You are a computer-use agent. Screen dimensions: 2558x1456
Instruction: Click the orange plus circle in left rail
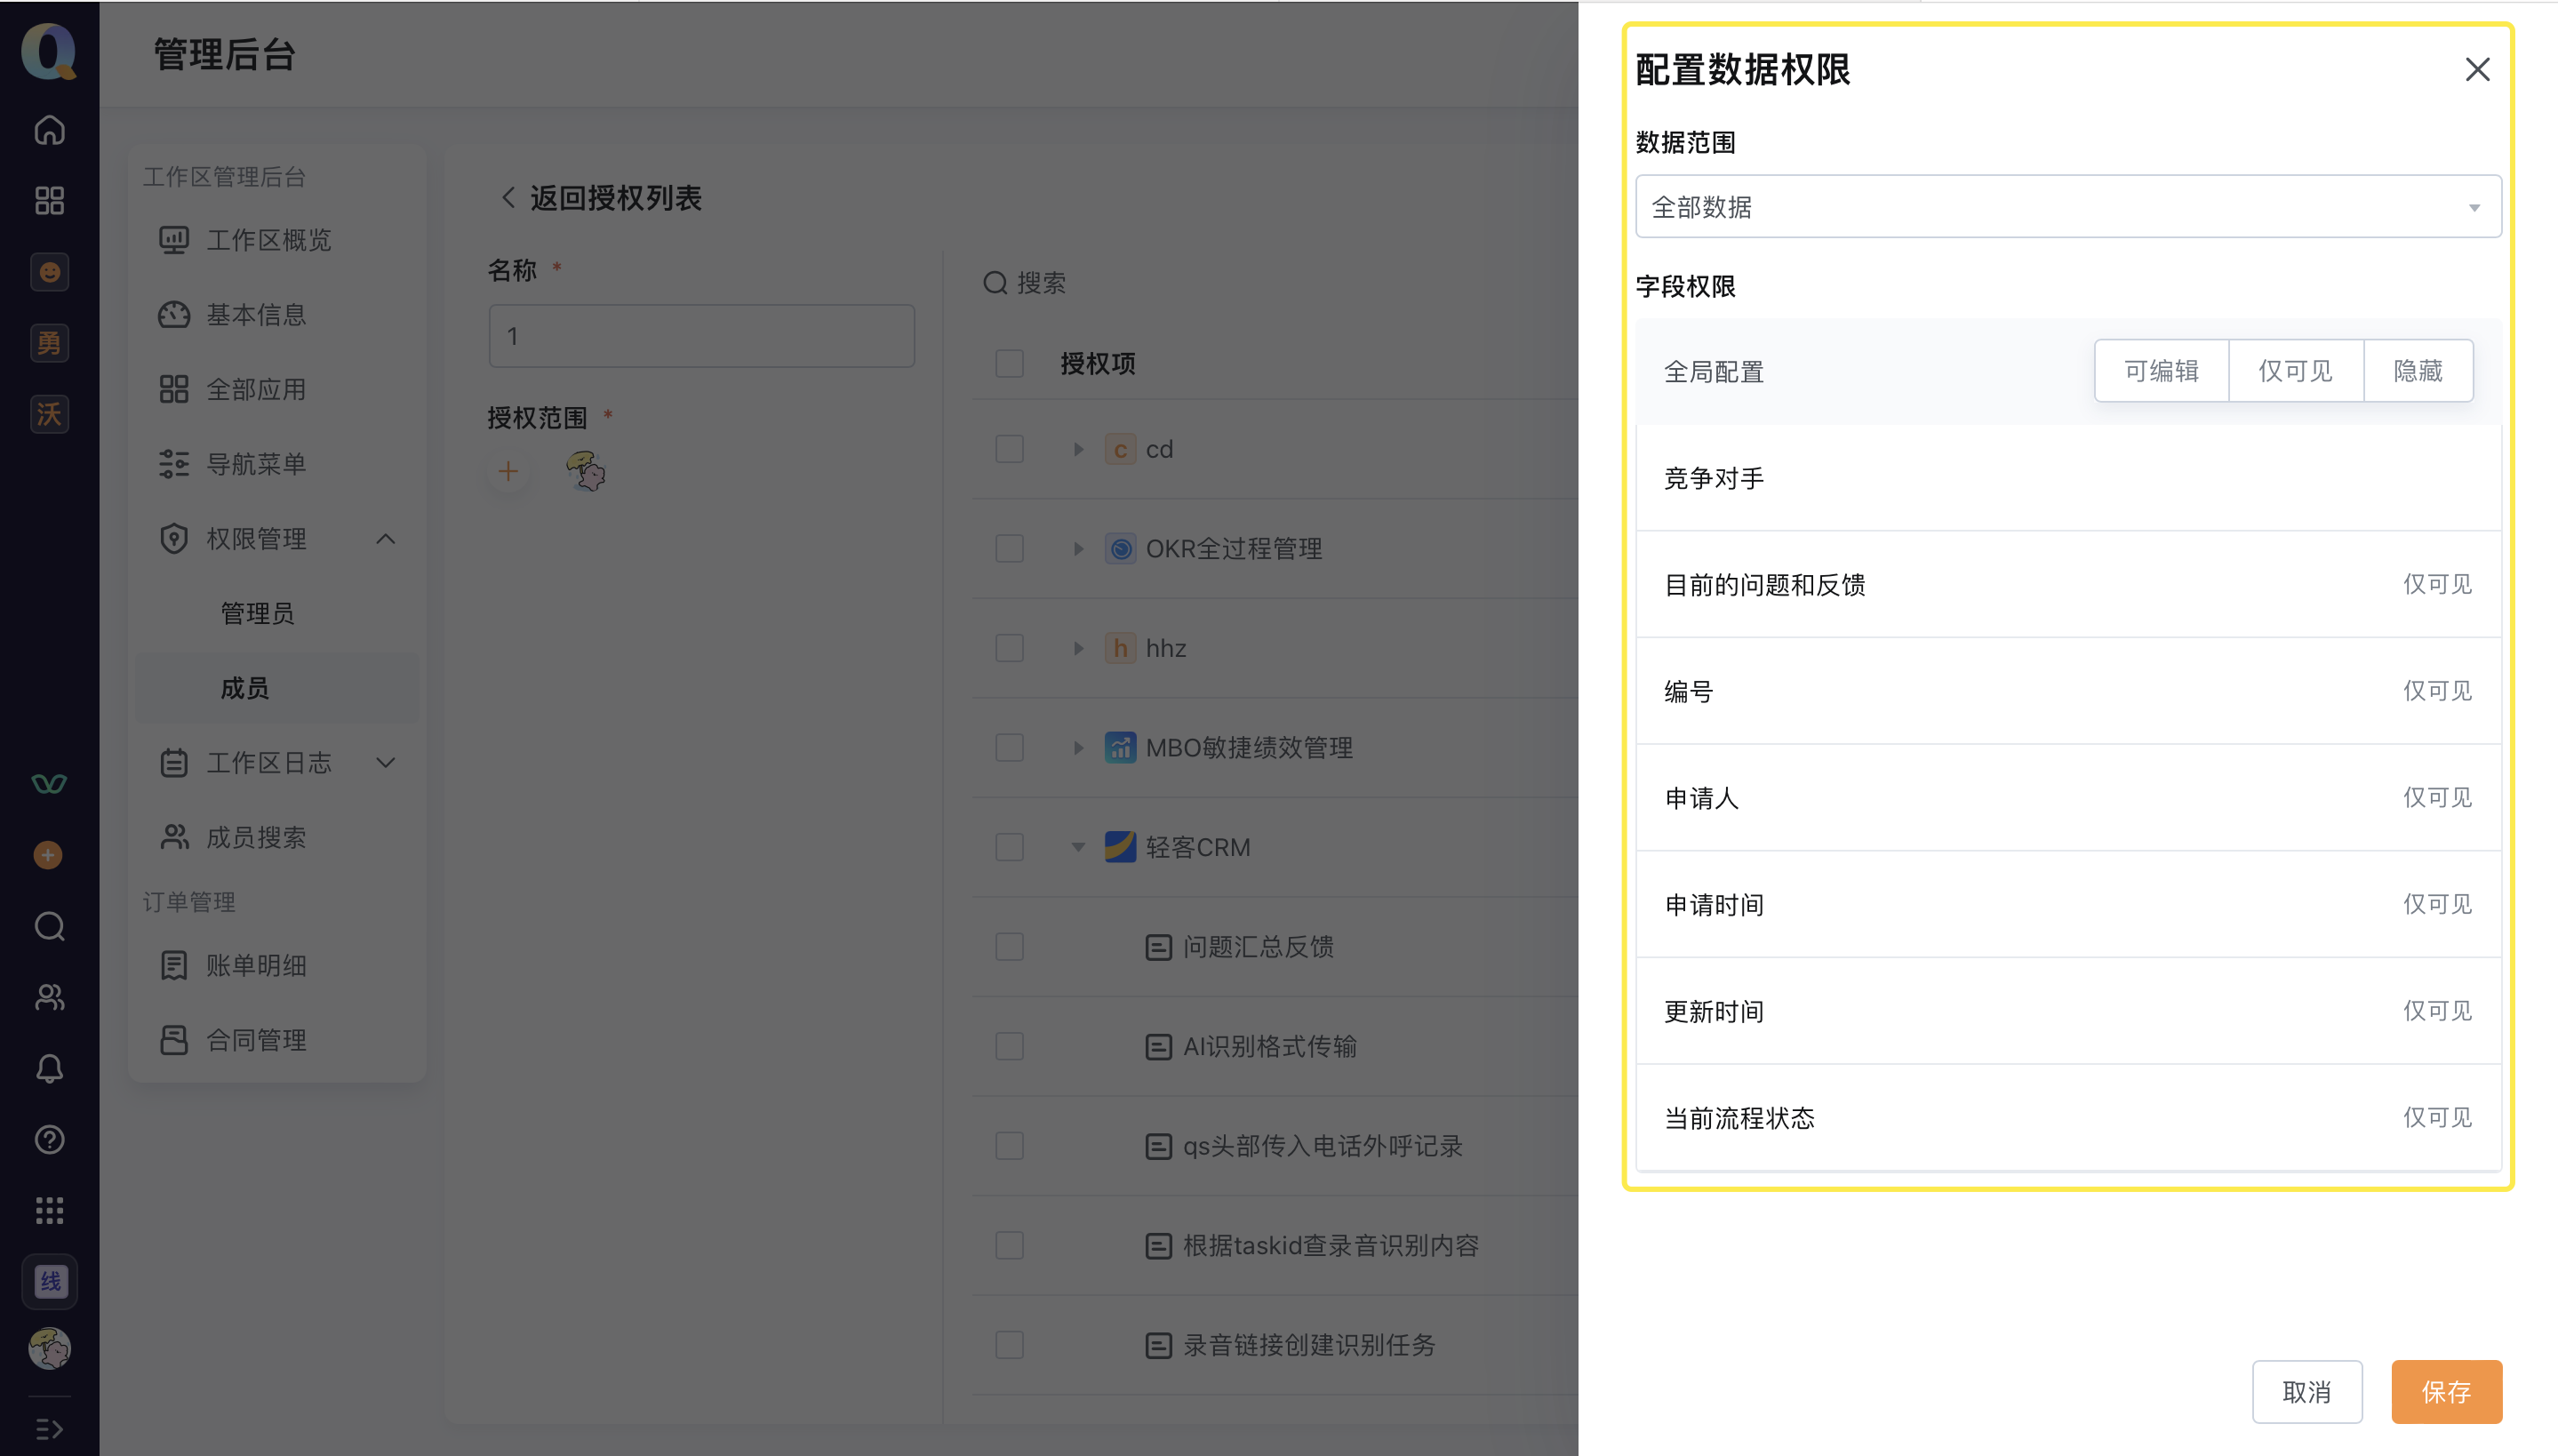48,855
